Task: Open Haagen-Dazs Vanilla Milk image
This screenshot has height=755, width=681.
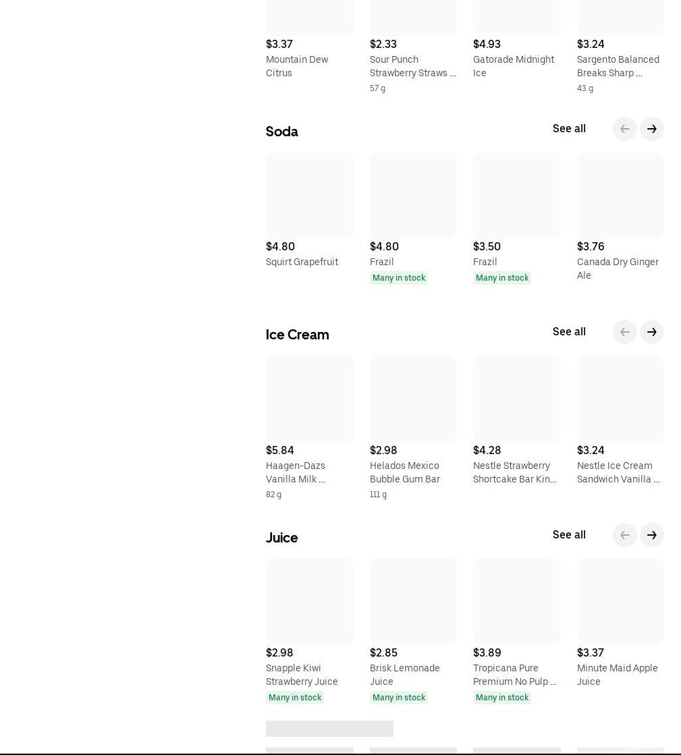Action: (x=309, y=399)
